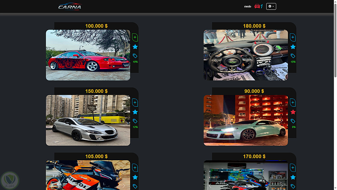Favorite the 105.000 $ motorcycle with the star

click(135, 177)
